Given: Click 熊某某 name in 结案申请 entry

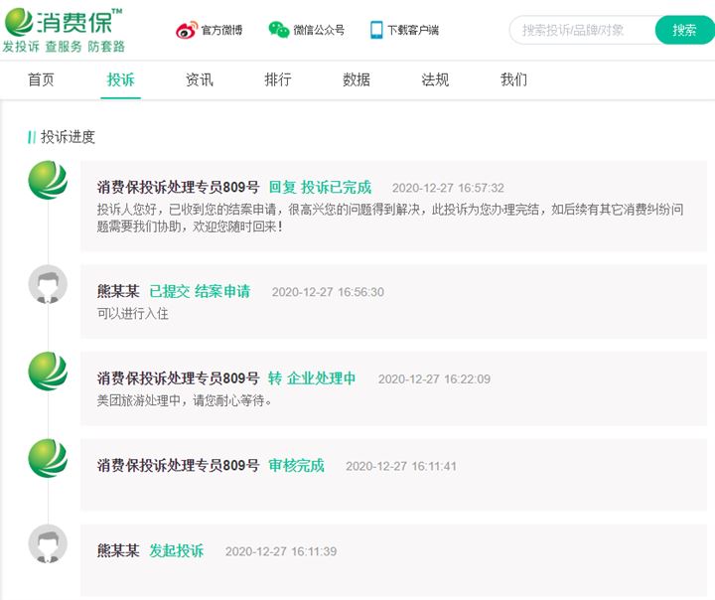Looking at the screenshot, I should click(x=118, y=292).
